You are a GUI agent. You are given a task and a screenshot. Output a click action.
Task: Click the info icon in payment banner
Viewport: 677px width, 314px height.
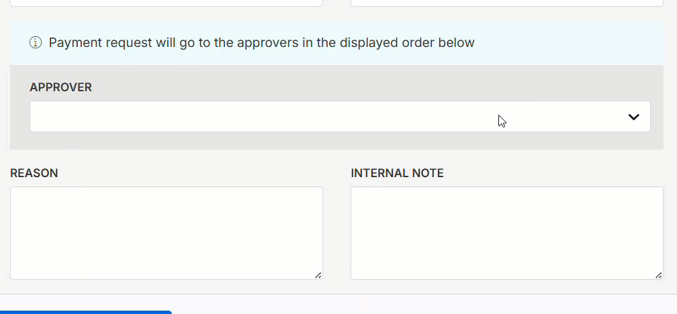pos(36,43)
